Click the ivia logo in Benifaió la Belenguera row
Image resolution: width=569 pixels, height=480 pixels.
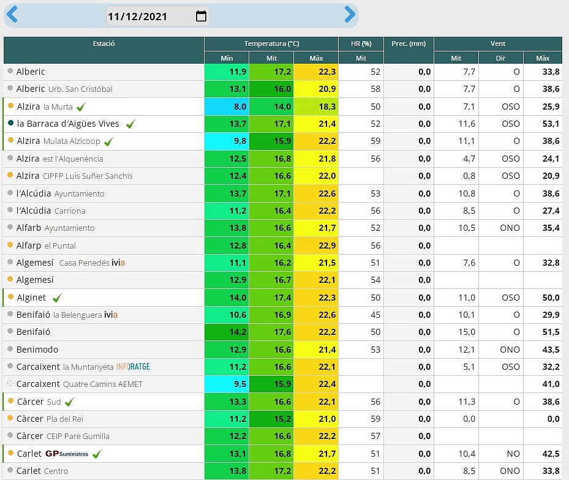tap(111, 315)
